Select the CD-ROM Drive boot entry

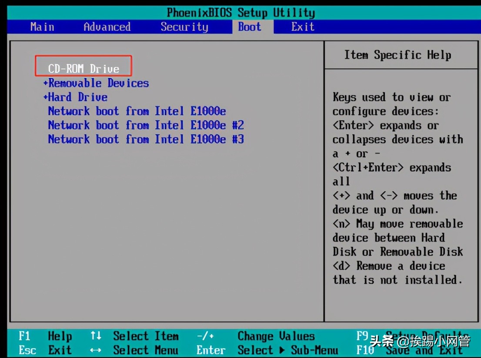point(83,68)
